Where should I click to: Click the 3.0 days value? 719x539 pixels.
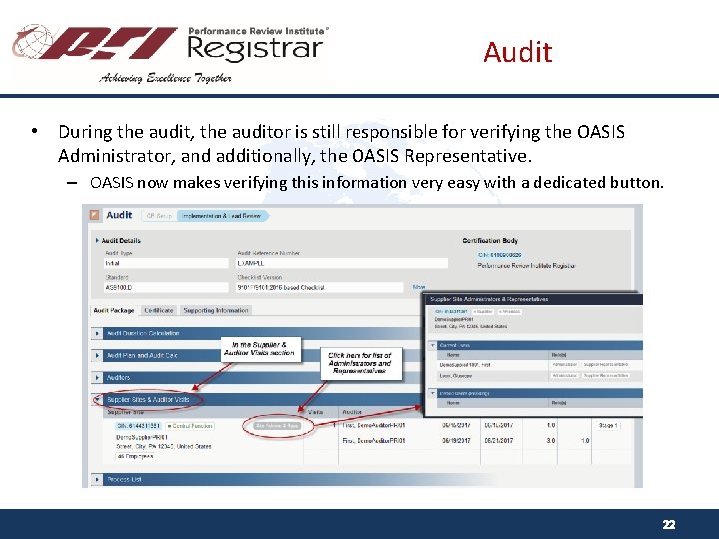tap(551, 441)
